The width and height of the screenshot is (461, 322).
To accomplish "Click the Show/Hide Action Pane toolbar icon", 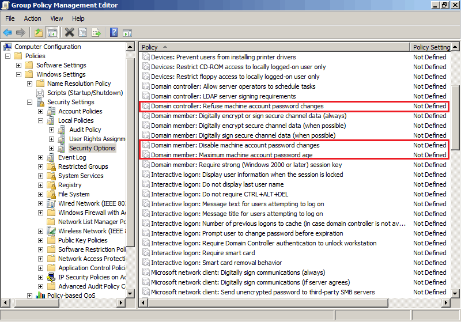I will (x=127, y=32).
